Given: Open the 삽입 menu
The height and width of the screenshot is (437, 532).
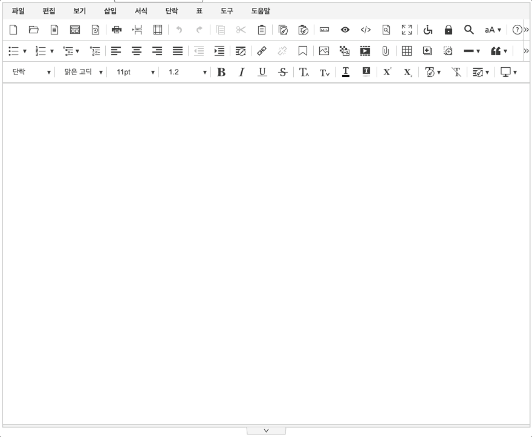Looking at the screenshot, I should (110, 11).
